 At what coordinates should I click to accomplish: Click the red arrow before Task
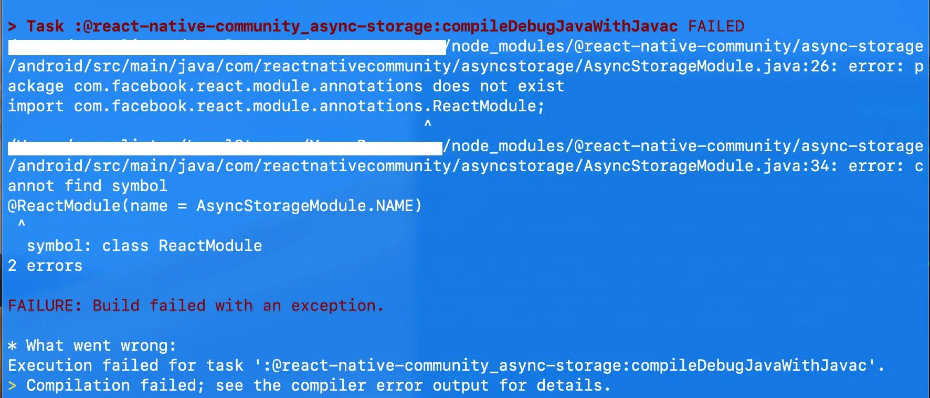pos(12,26)
